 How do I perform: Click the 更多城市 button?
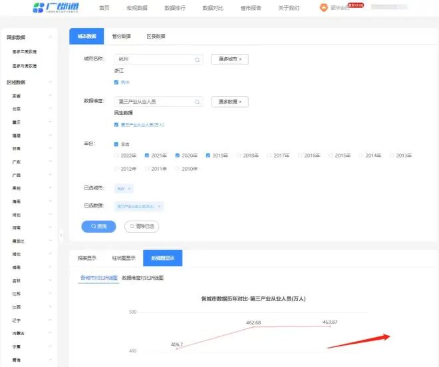point(229,59)
